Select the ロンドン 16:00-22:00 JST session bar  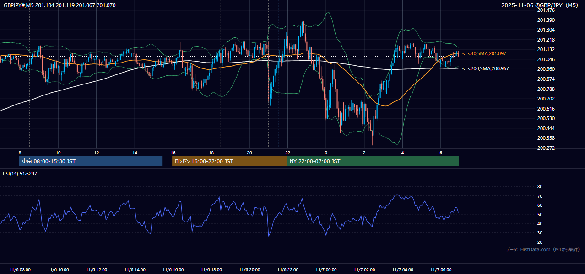point(229,161)
